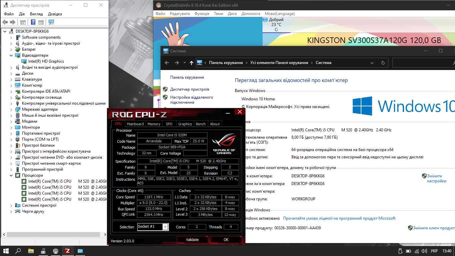Viewport: 455px width, 256px height.
Task: Open the Дія menu in Device Manager
Action: (22, 14)
